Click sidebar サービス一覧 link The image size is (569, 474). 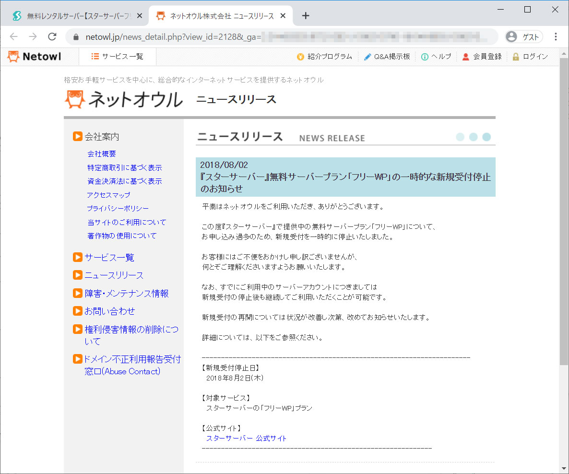pos(109,257)
